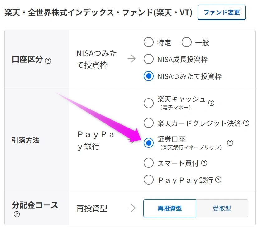
Task: Open help icon beside 楽天キャッシュ
Action: click(x=211, y=103)
